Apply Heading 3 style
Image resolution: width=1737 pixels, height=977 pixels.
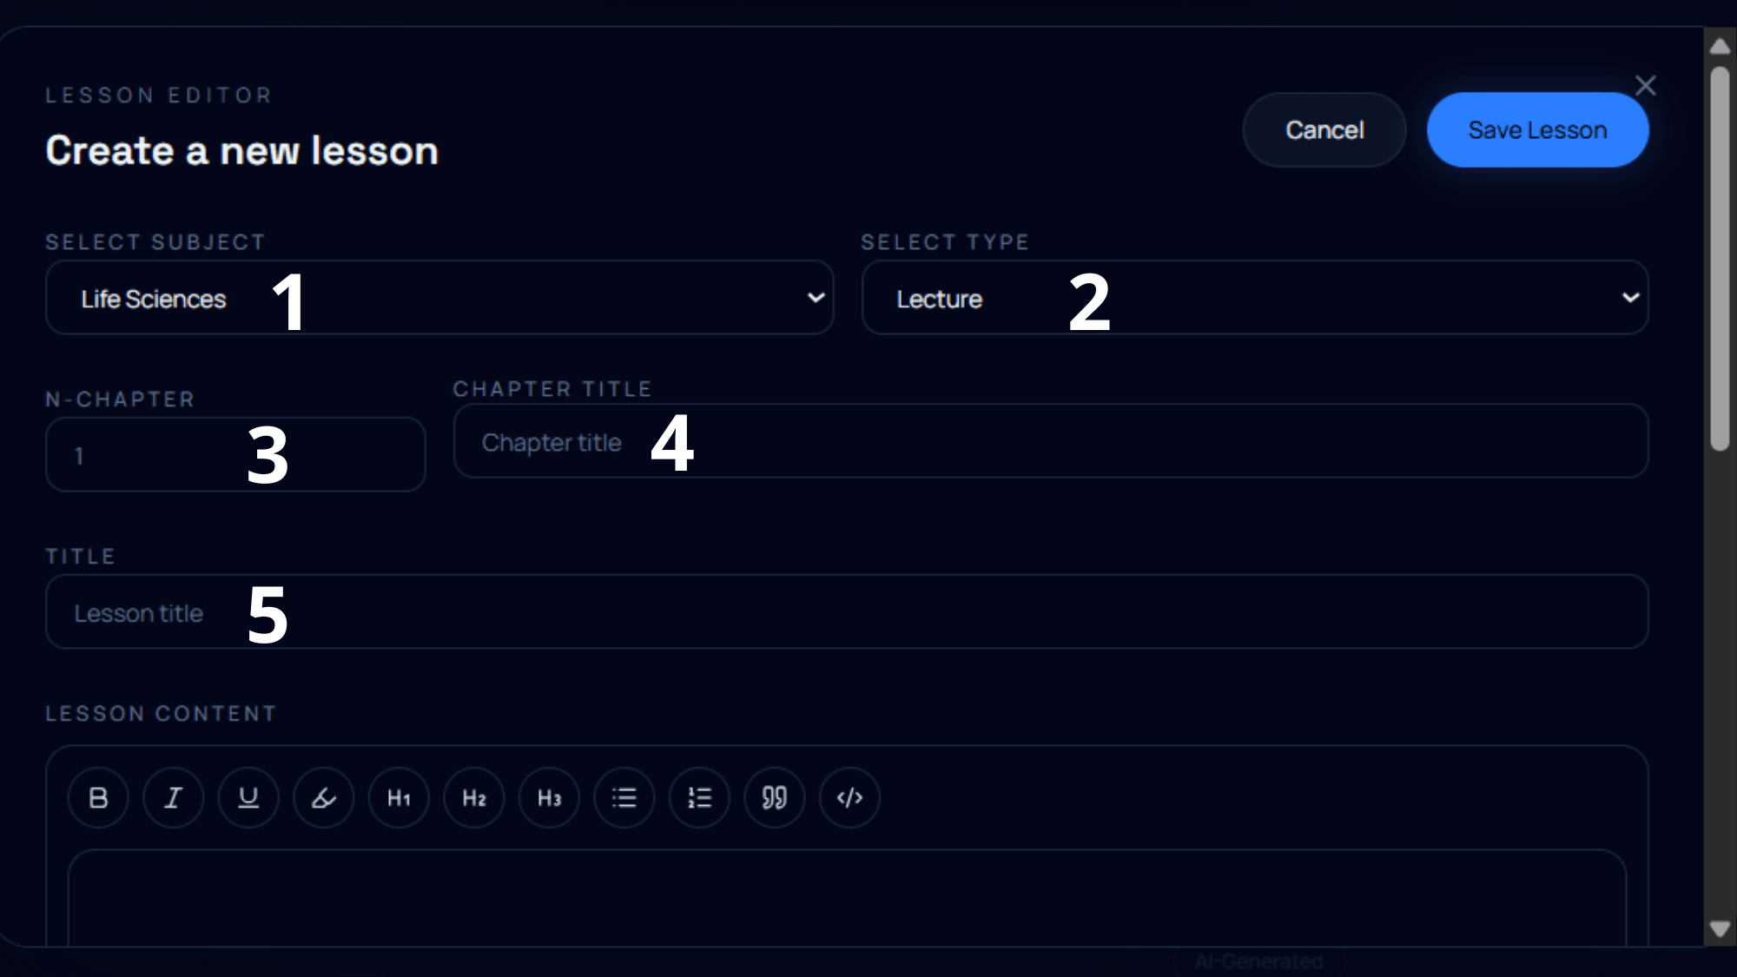click(x=549, y=797)
